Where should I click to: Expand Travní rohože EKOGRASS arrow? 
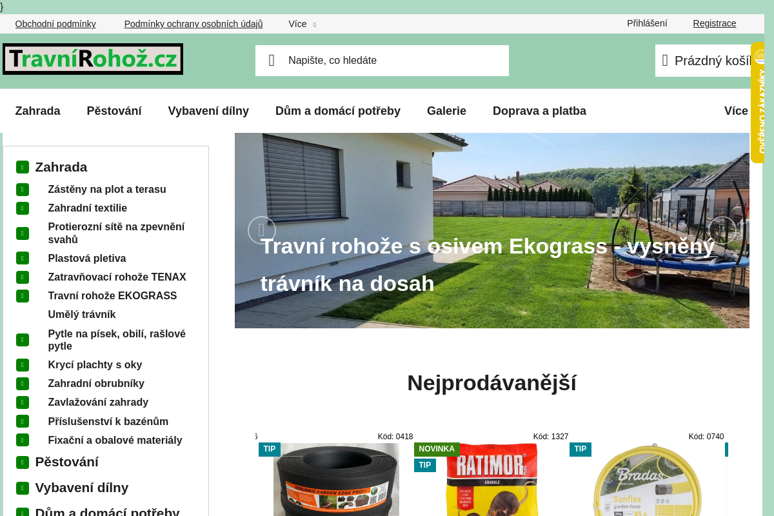click(23, 296)
